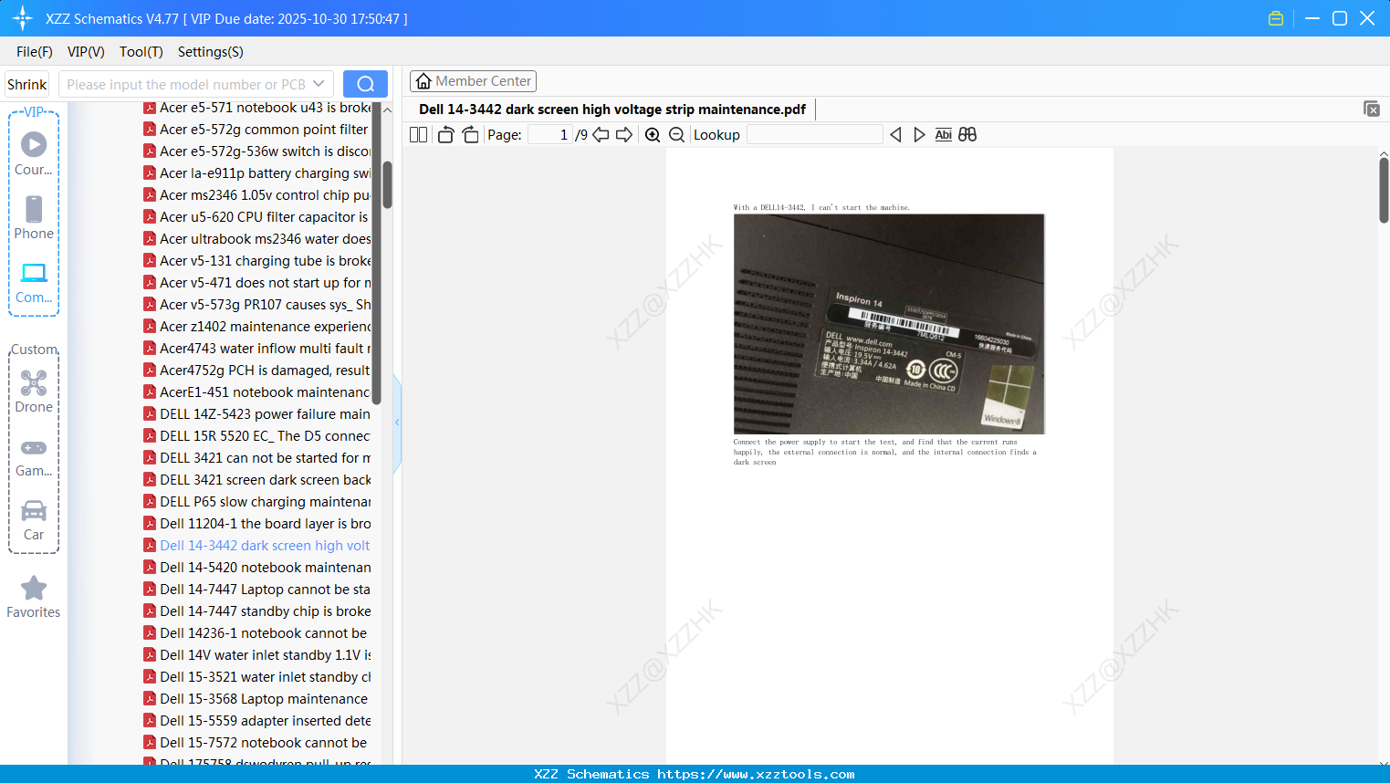1390x783 pixels.
Task: Click the blue search magnifier button
Action: click(x=365, y=84)
